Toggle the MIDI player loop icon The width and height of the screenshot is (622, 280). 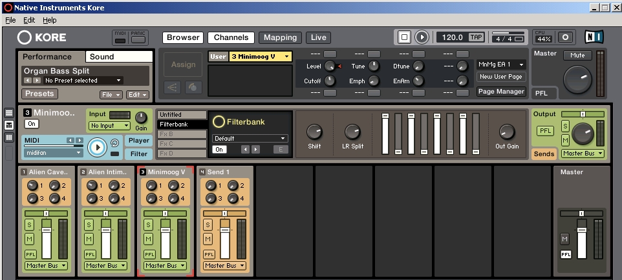pos(114,143)
